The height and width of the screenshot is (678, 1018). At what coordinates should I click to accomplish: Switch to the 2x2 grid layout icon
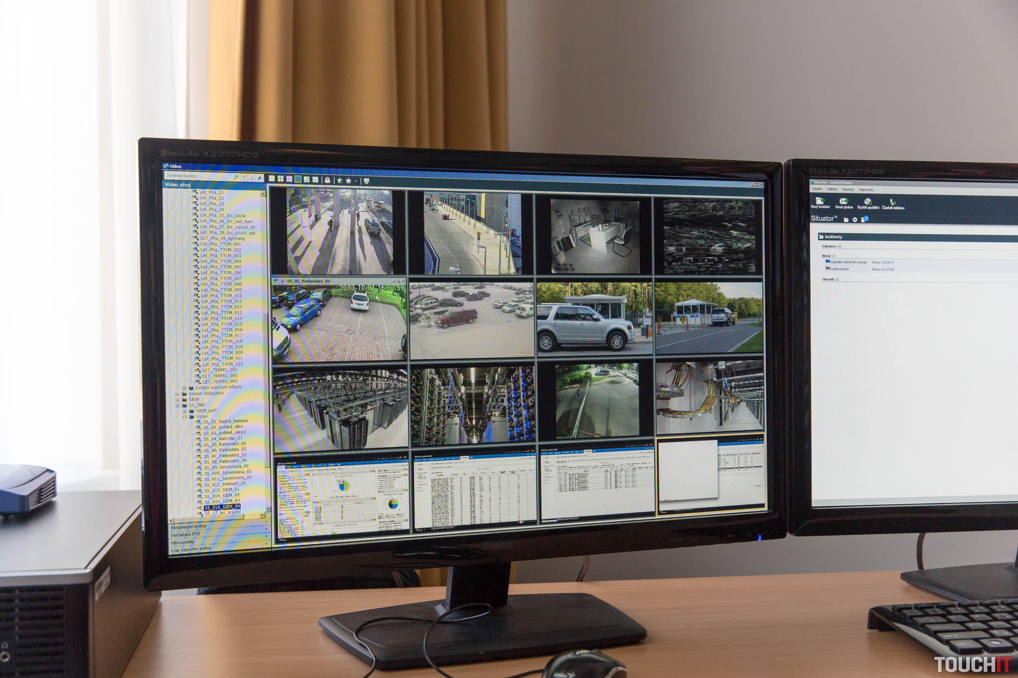pos(281,179)
